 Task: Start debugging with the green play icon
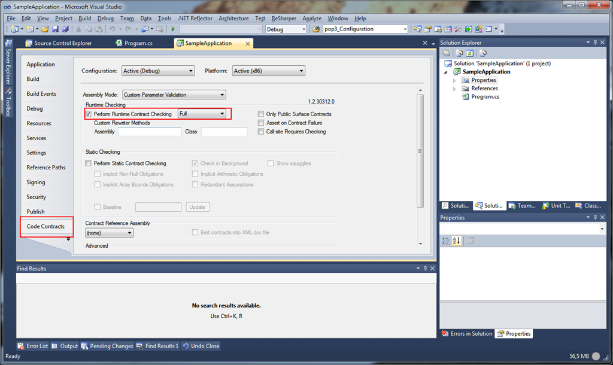coord(173,29)
